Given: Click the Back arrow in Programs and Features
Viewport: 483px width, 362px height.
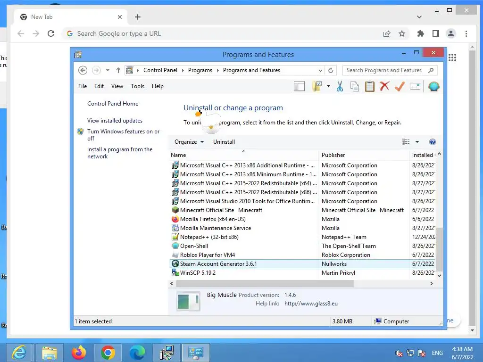Looking at the screenshot, I should click(83, 70).
